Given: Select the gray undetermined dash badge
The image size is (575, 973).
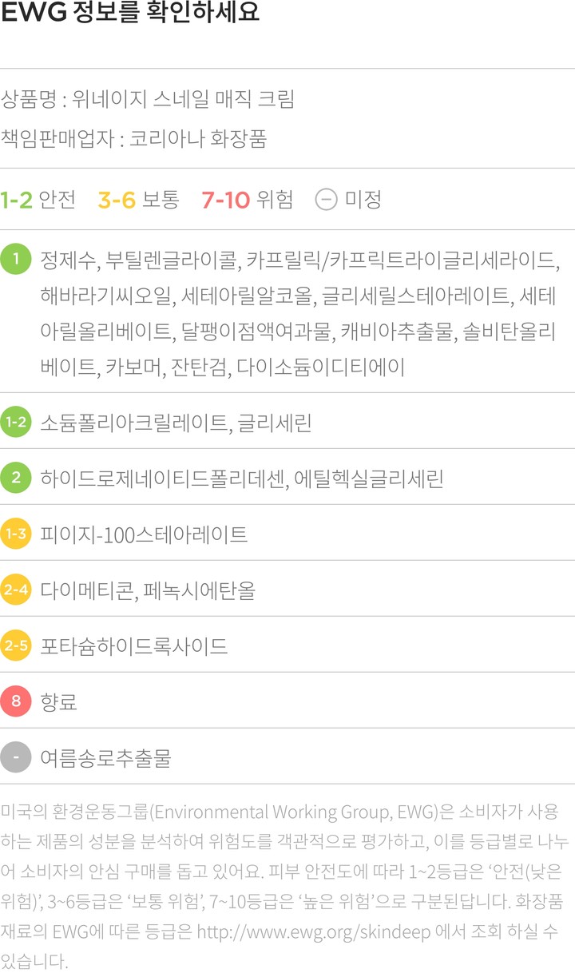Looking at the screenshot, I should (x=16, y=757).
